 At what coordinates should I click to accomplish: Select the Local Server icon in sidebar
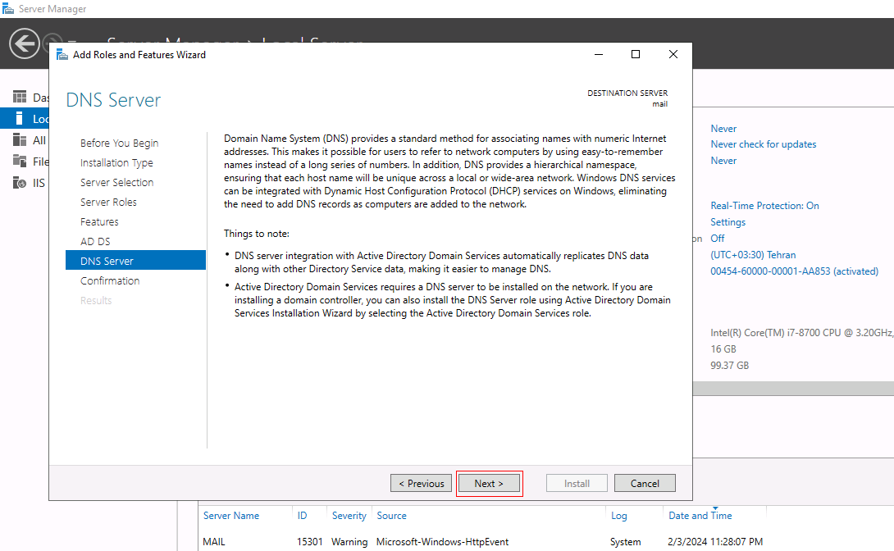click(x=20, y=119)
